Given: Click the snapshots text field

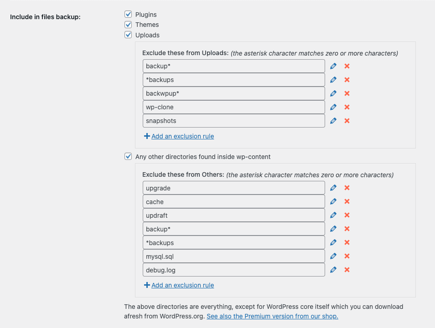Looking at the screenshot, I should click(x=233, y=121).
